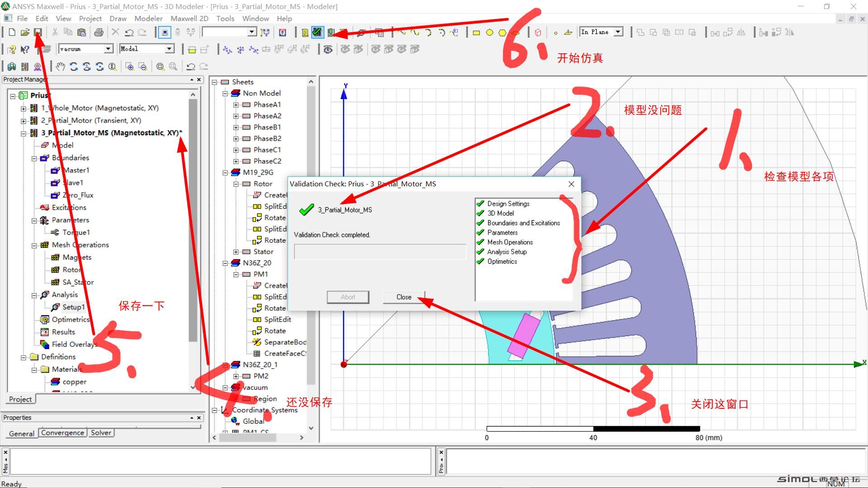868x488 pixels.
Task: Toggle the eye visibility icon in toolbar
Action: (328, 49)
